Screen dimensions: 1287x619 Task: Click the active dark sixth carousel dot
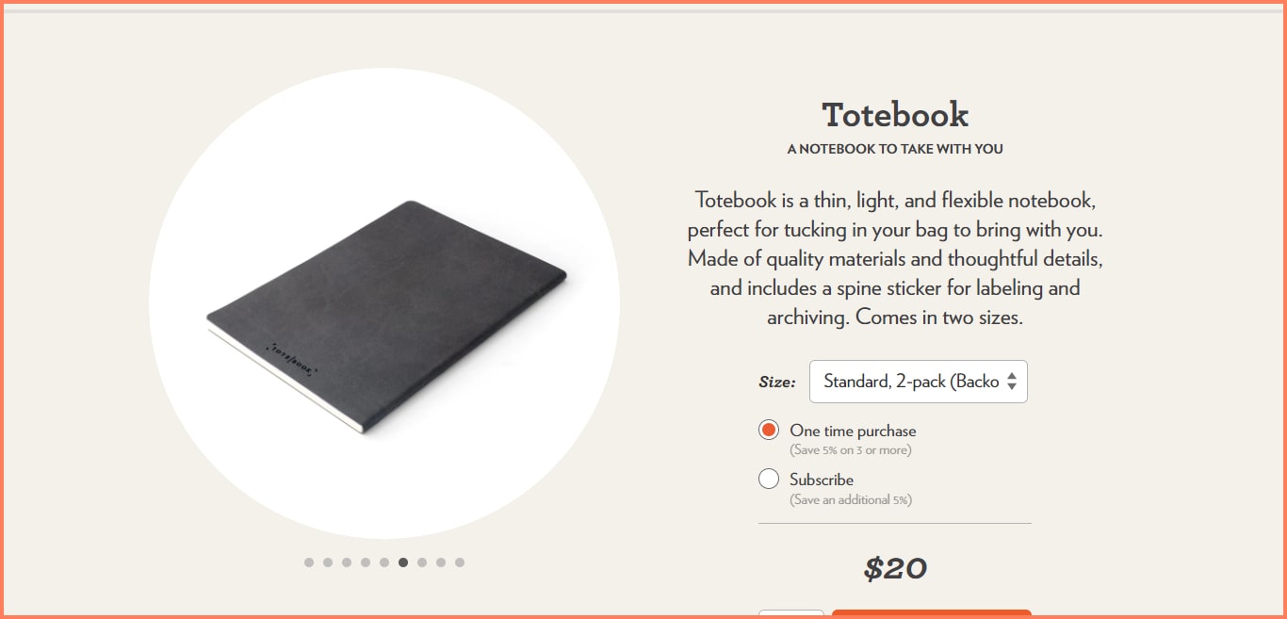point(403,562)
